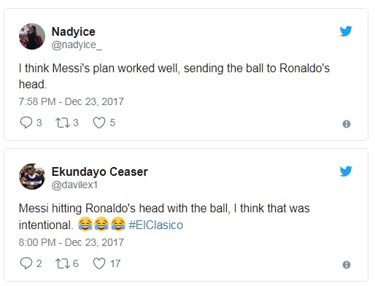Retweet Nadyice's tweet about Messi's plan
375x286 pixels.
coord(62,123)
